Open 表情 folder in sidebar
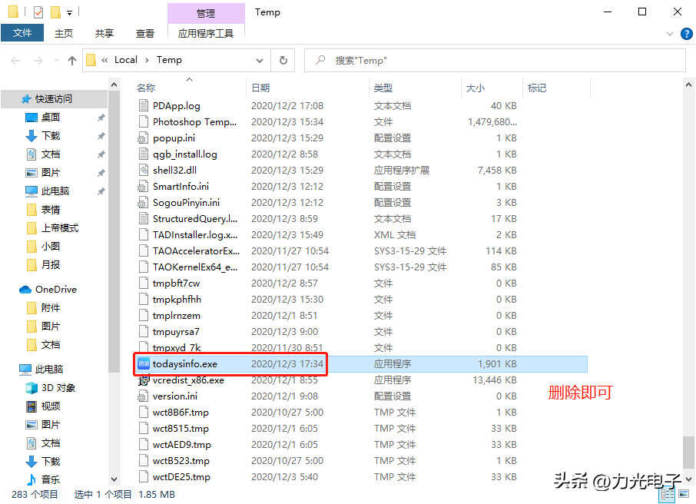 tap(50, 209)
